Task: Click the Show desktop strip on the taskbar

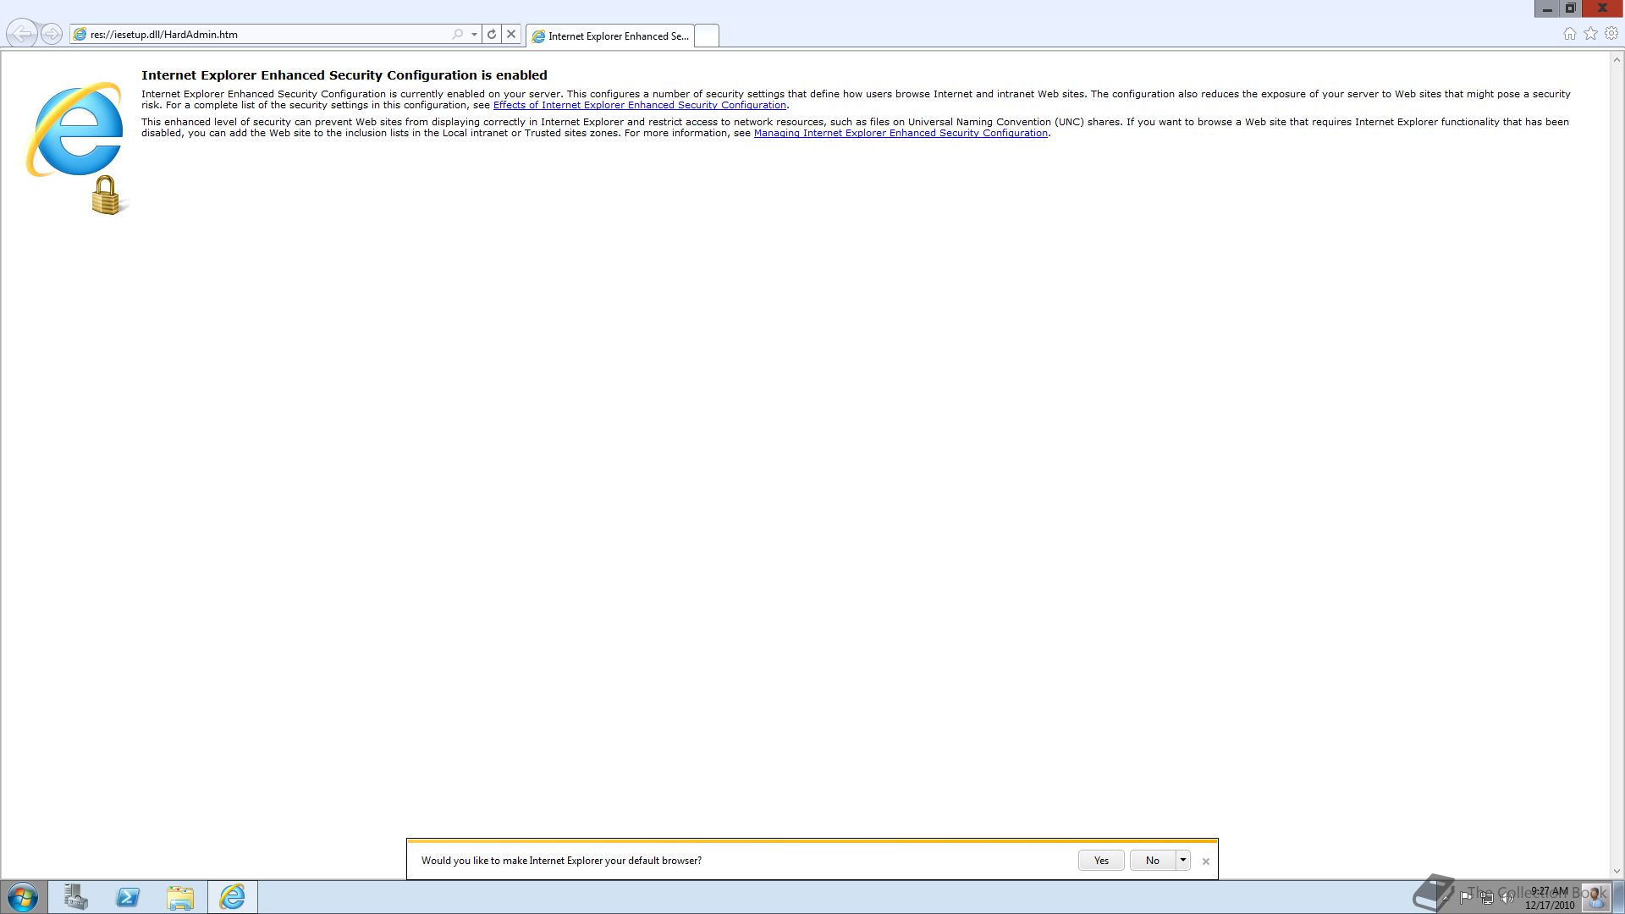Action: pyautogui.click(x=1619, y=897)
